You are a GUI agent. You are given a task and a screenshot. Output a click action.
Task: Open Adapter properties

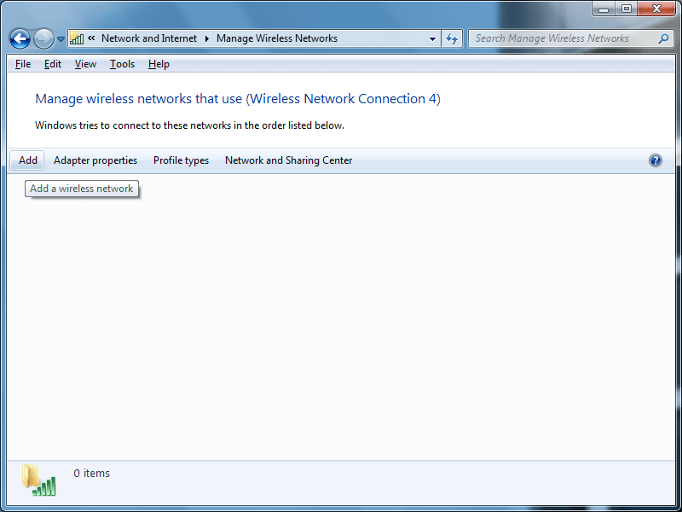95,160
